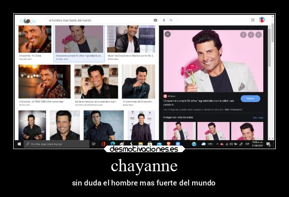Screen dimensions: 289x197
Task: Select the first related image thumbnail
Action: click(180, 131)
